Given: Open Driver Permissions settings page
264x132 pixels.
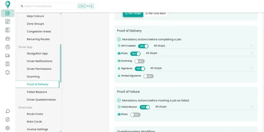Looking at the screenshot, I should 39,69.
